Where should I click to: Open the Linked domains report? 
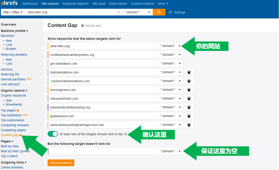12,167
